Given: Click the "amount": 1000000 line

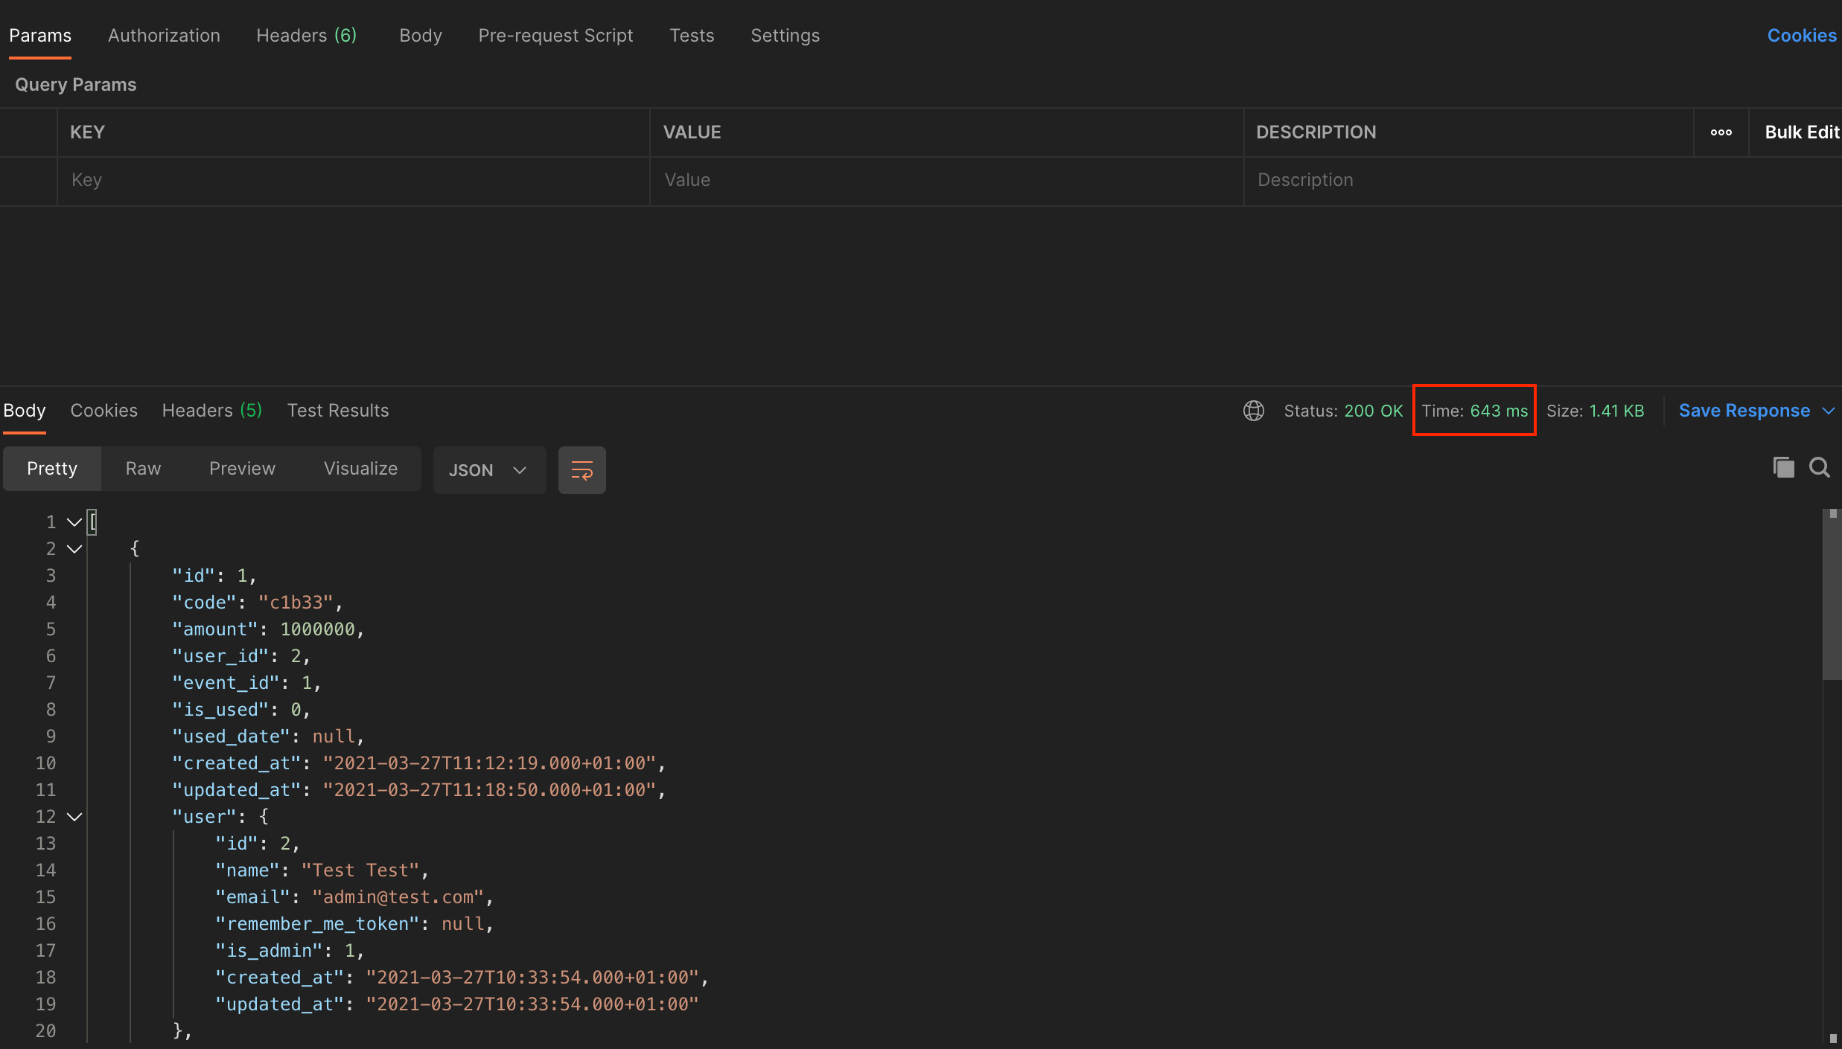Looking at the screenshot, I should (x=269, y=629).
